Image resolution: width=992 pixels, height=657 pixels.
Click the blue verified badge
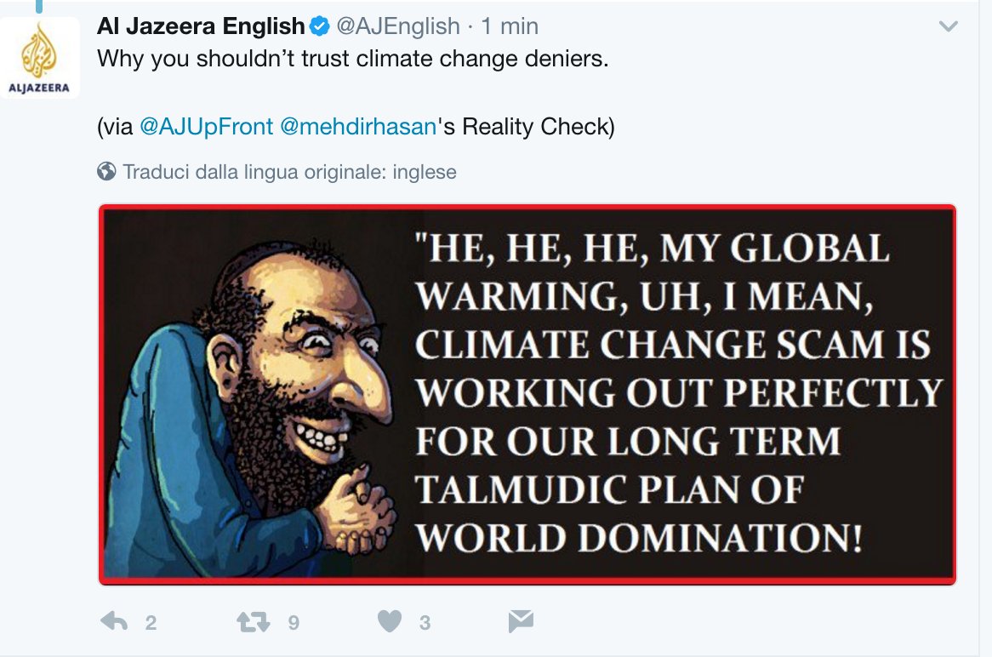coord(320,26)
